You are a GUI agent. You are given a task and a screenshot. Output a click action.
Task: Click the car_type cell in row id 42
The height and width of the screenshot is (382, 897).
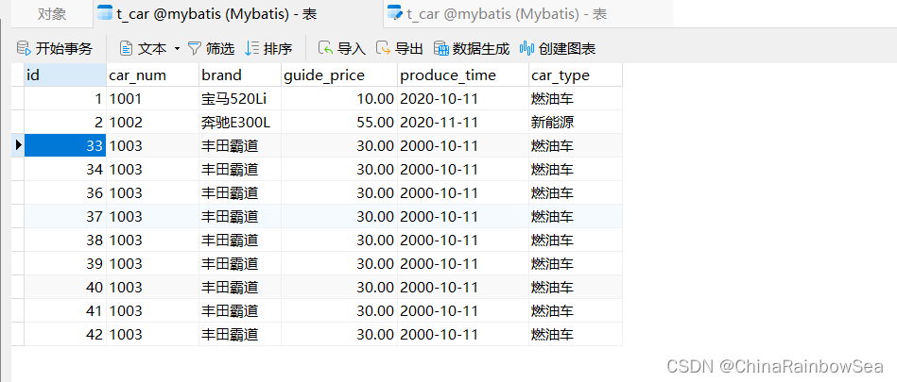(576, 334)
